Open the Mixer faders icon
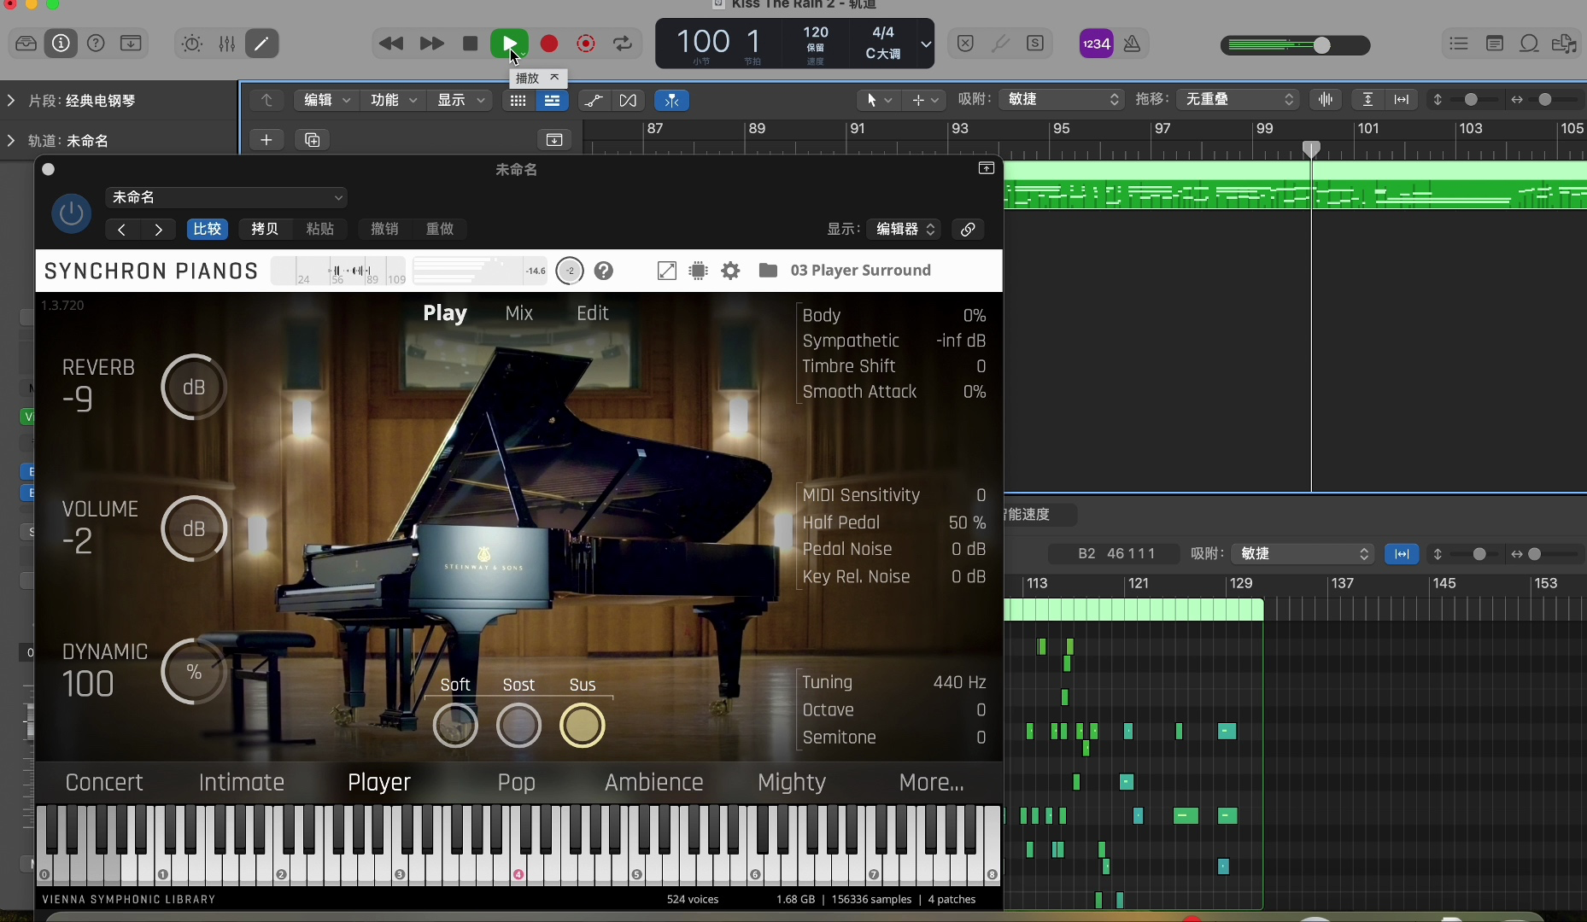 (226, 44)
